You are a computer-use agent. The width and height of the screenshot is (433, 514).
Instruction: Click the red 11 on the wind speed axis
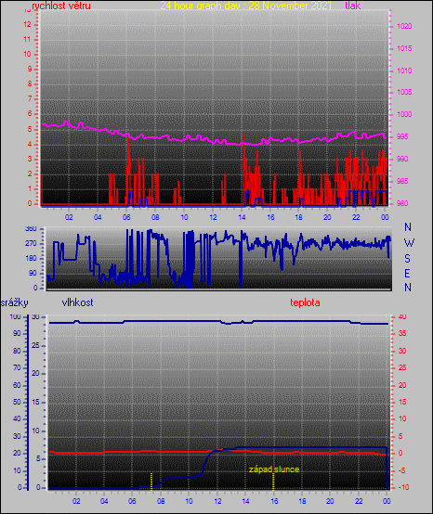(27, 39)
